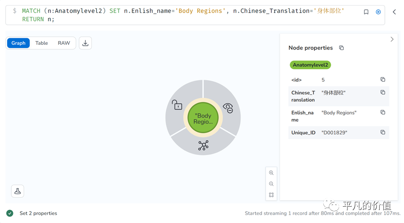Download the query results
Screen dimensions: 404x223
click(85, 43)
